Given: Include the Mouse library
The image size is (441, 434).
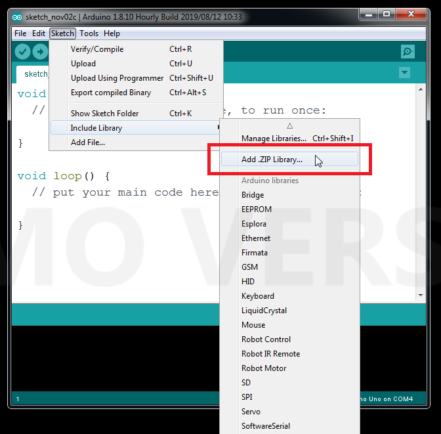Looking at the screenshot, I should coord(289,325).
